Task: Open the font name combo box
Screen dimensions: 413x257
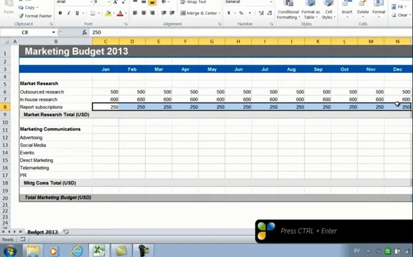Action: 75,2
